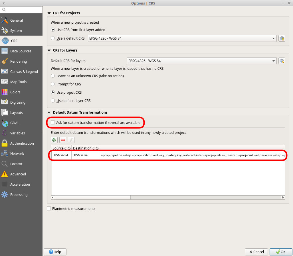The height and width of the screenshot is (256, 293).
Task: Open the Canvas & Legend icon
Action: point(5,71)
